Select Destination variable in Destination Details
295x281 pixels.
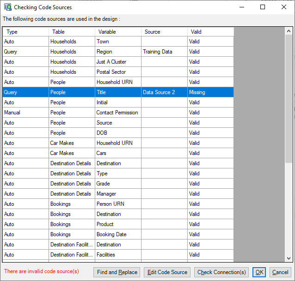(118, 163)
